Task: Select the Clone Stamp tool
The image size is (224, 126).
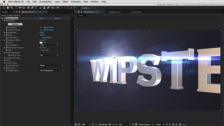Action: pyautogui.click(x=45, y=8)
